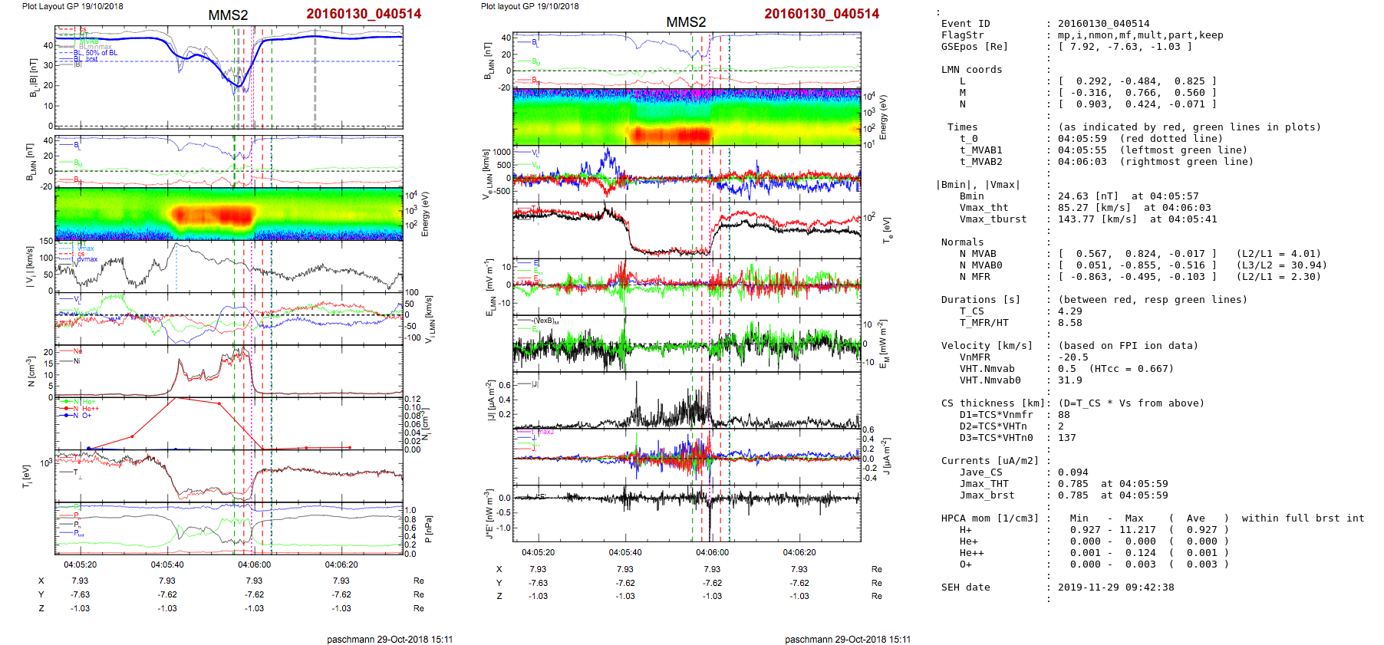Click the 'HPCA mom [1/cm3]' heading
This screenshot has height=645, width=1384.
click(x=990, y=518)
